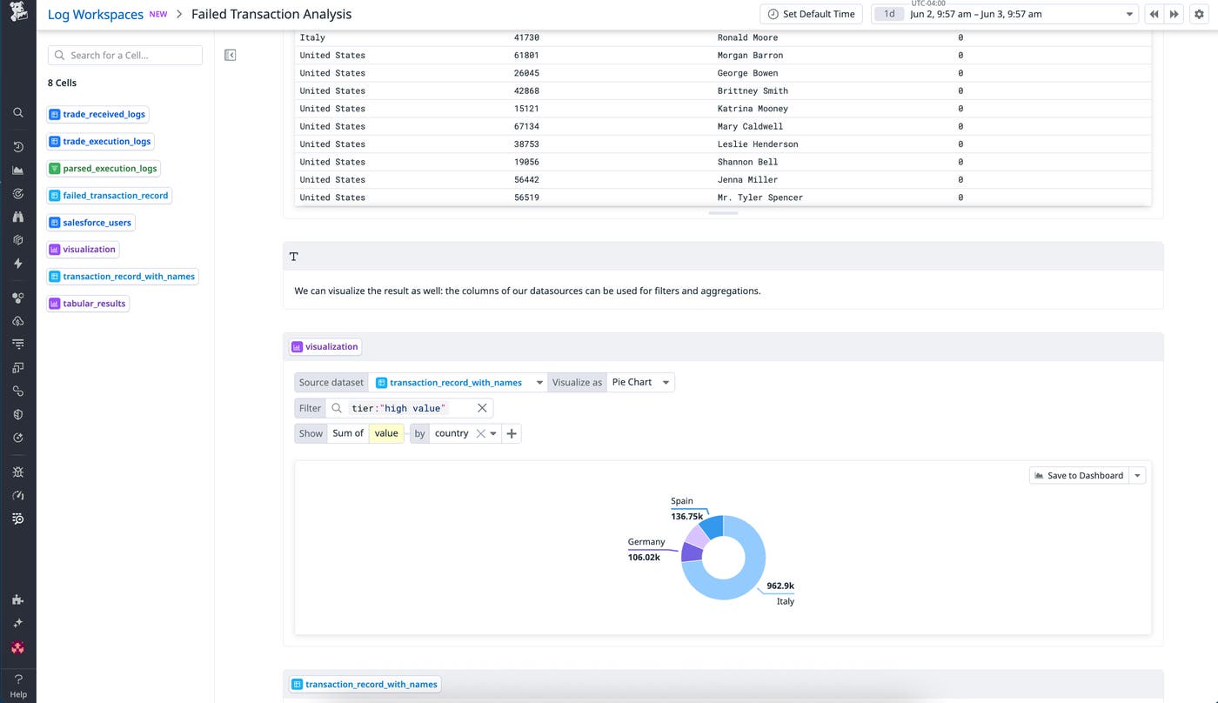The height and width of the screenshot is (703, 1218).
Task: Open the Source dataset dropdown
Action: click(x=457, y=383)
